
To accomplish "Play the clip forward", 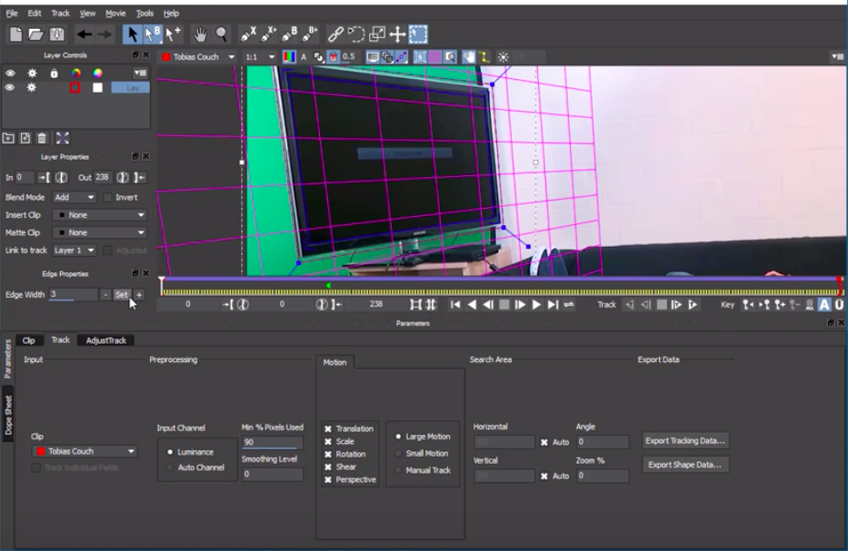I will [536, 305].
